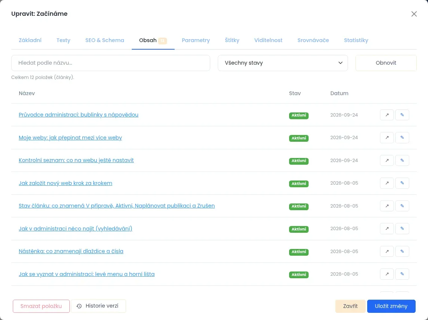Edit pencil icon for 'Moje weby' row
This screenshot has width=428, height=320.
click(x=402, y=138)
